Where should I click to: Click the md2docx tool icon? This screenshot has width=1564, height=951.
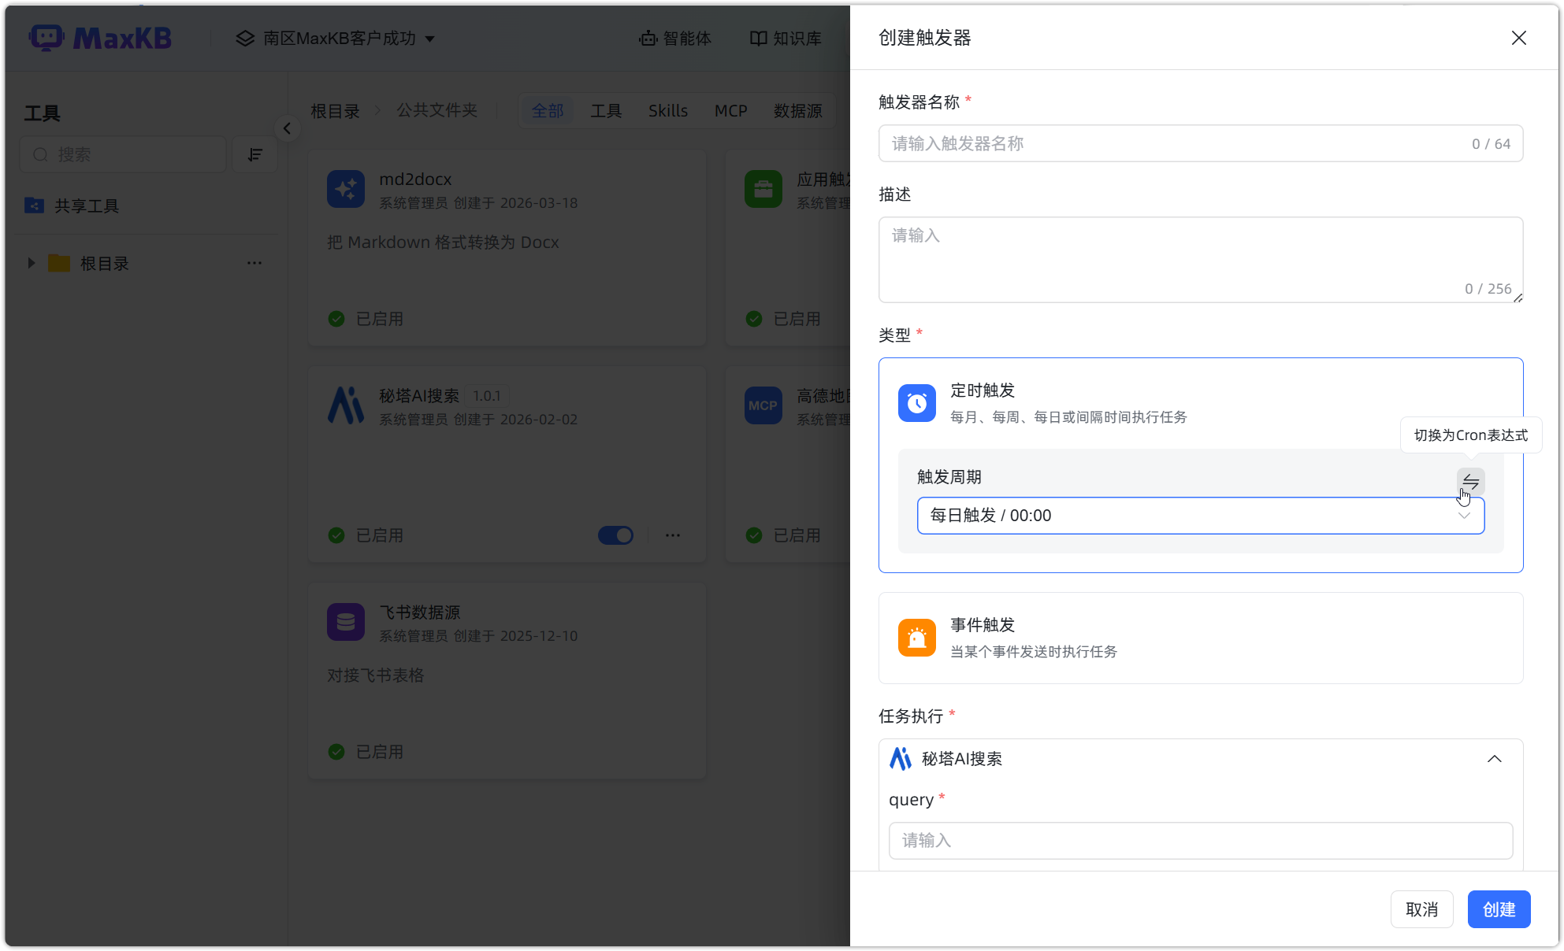(x=346, y=189)
